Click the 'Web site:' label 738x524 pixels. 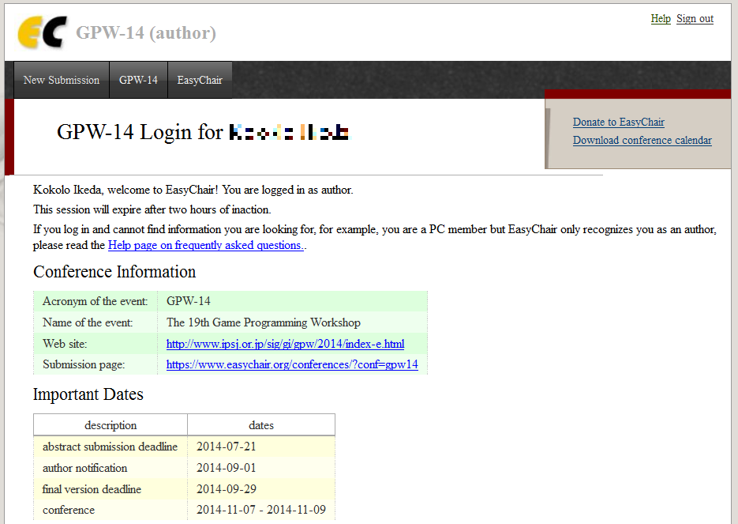click(65, 344)
